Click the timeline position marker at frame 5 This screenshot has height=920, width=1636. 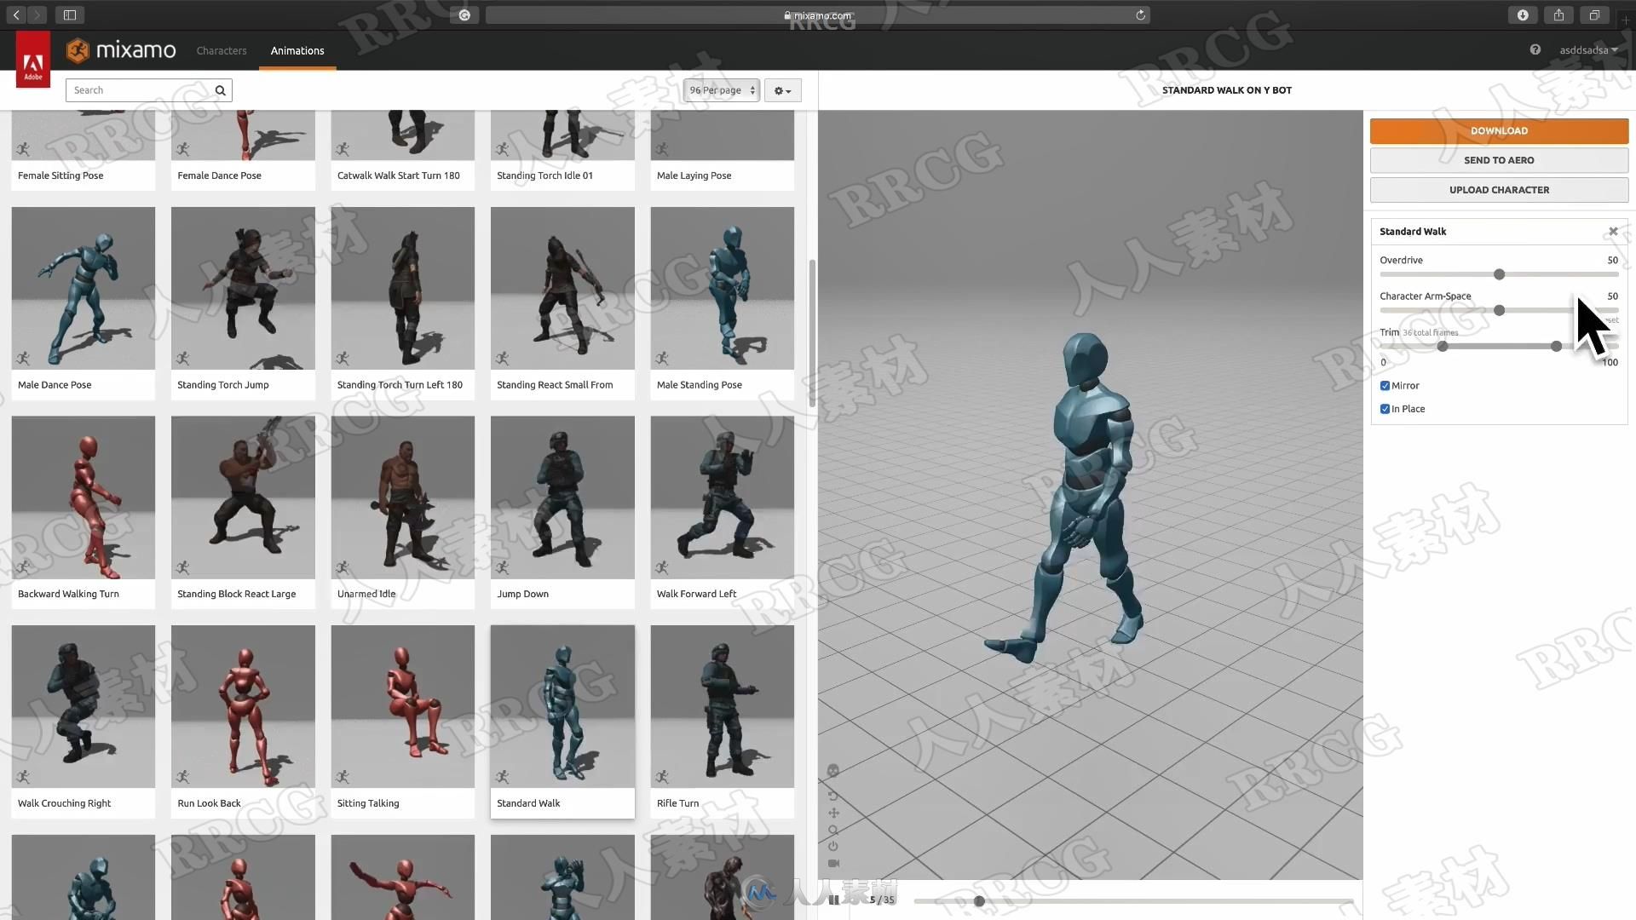(x=977, y=900)
